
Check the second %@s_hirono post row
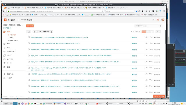[x=29, y=62]
